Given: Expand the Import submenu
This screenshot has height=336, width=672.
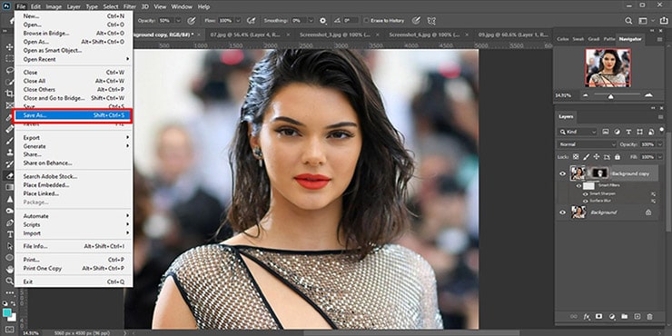Looking at the screenshot, I should (x=73, y=233).
